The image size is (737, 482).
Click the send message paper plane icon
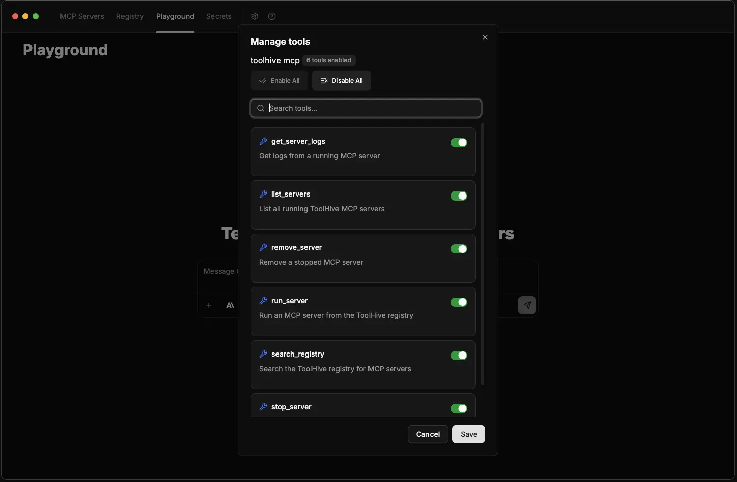(527, 305)
